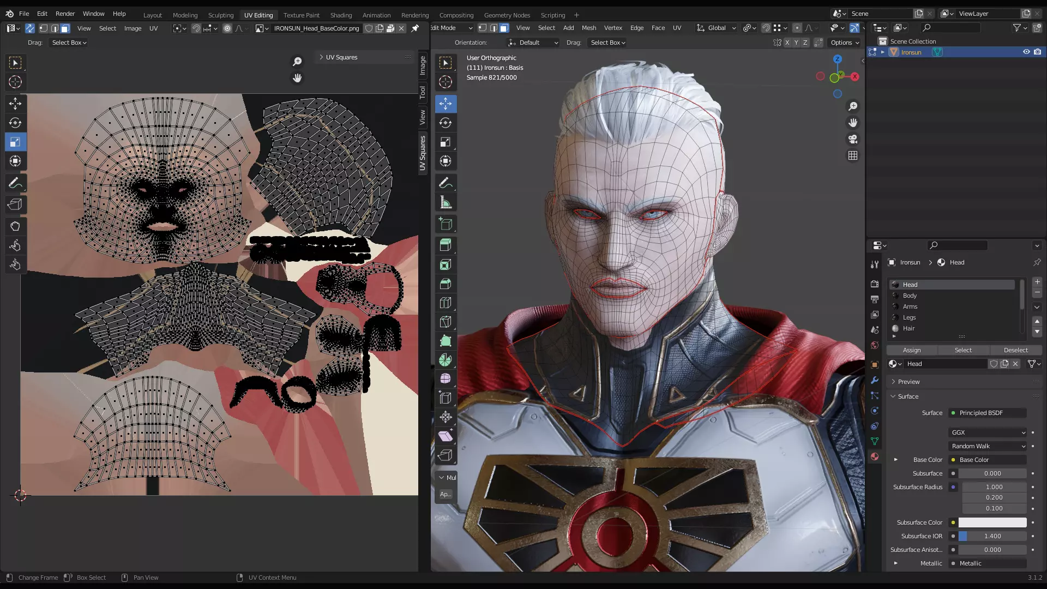Select the Relax tool in UV editor

(x=15, y=245)
